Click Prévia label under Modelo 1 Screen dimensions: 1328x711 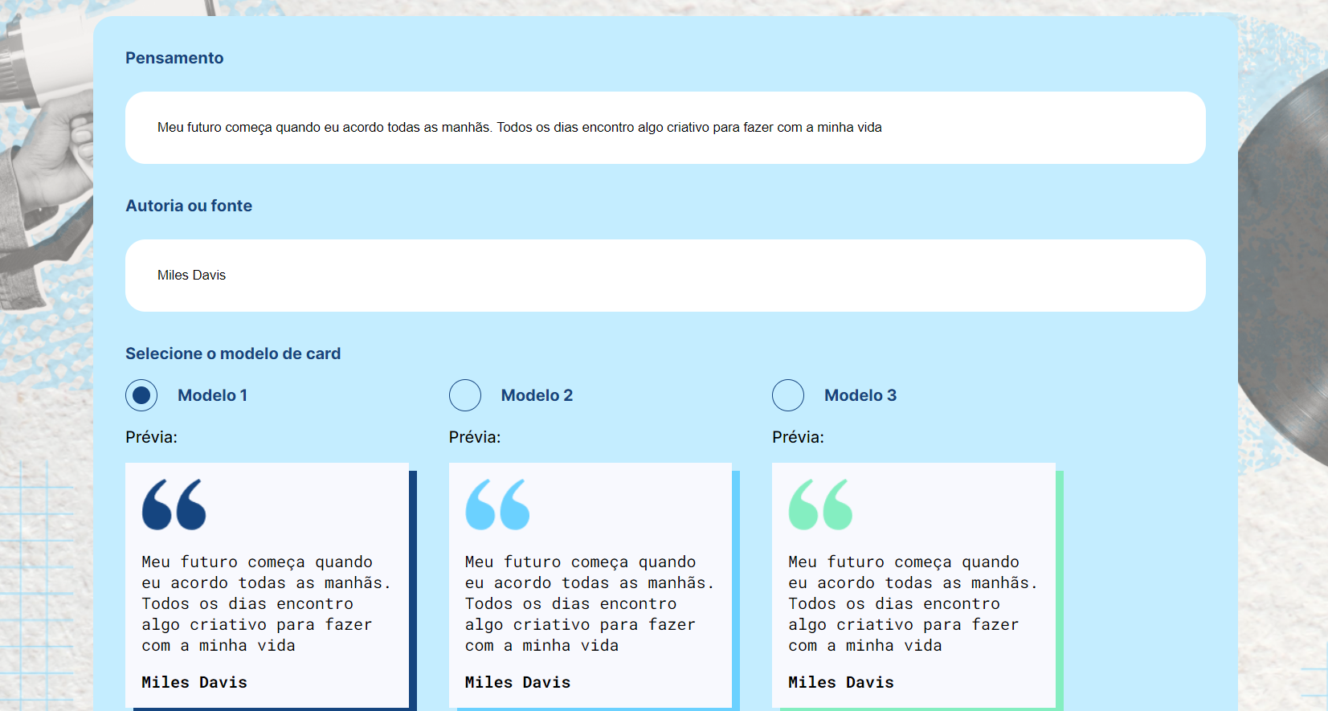click(x=151, y=437)
